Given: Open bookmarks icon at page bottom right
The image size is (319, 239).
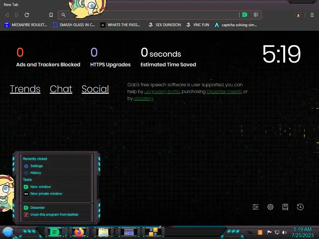Looking at the screenshot, I should pyautogui.click(x=285, y=207).
